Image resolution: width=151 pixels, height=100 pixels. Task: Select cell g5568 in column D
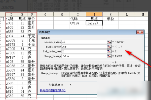(x=11, y=40)
